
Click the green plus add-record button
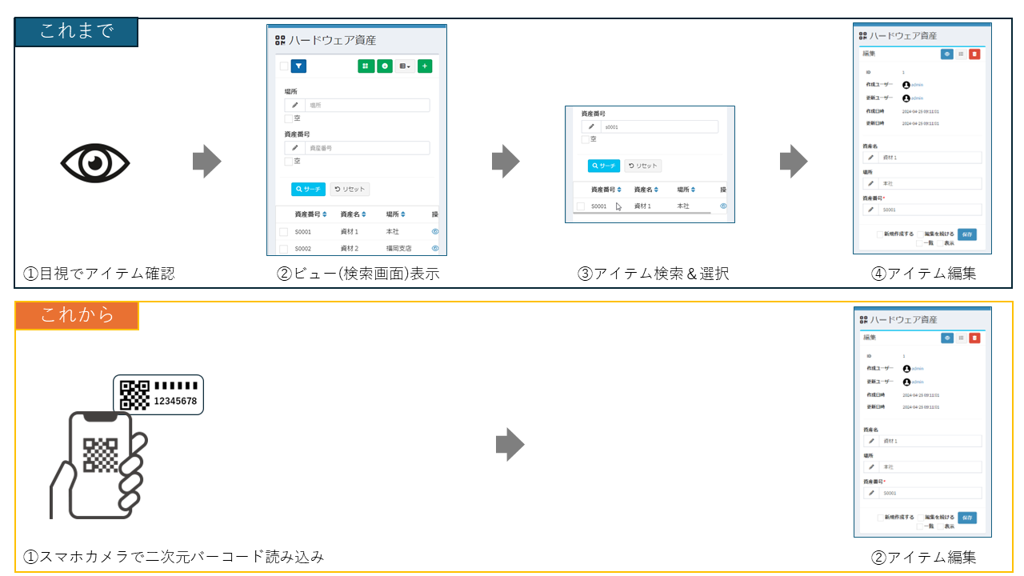[x=425, y=66]
